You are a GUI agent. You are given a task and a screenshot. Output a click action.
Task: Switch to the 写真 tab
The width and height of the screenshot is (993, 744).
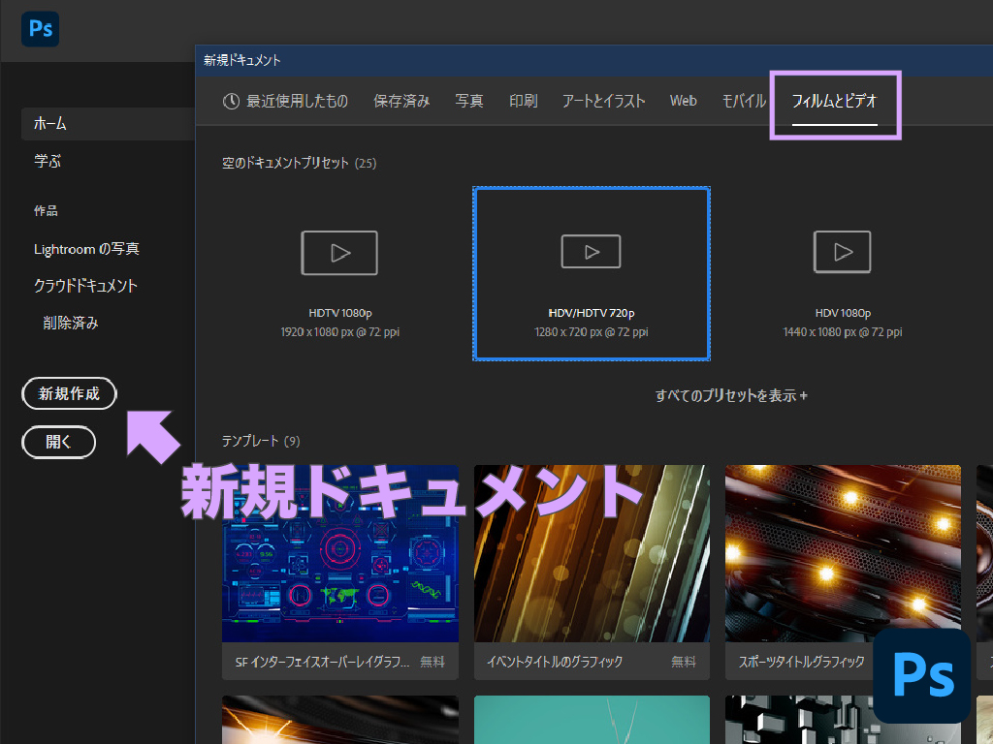click(468, 100)
